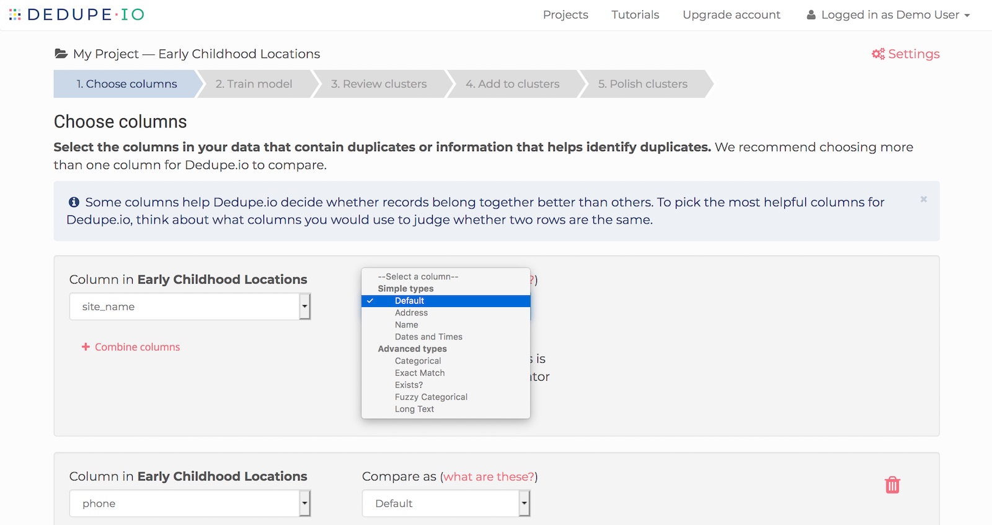The width and height of the screenshot is (992, 525).
Task: Expand the Logged in as Demo User menu
Action: [889, 15]
